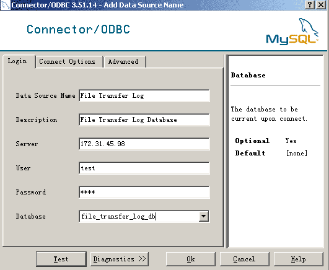This screenshot has height=270, width=329.
Task: Switch to the Connect Options tab
Action: (67, 62)
